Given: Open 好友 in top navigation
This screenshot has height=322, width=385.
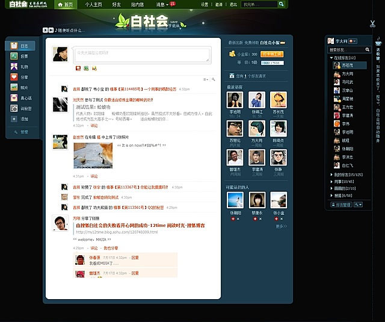Looking at the screenshot, I should click(116, 4).
